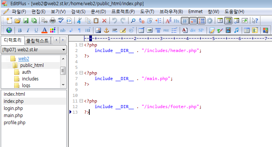Image resolution: width=272 pixels, height=147 pixels.
Task: Open the HTML color palette grid
Action: point(53,30)
